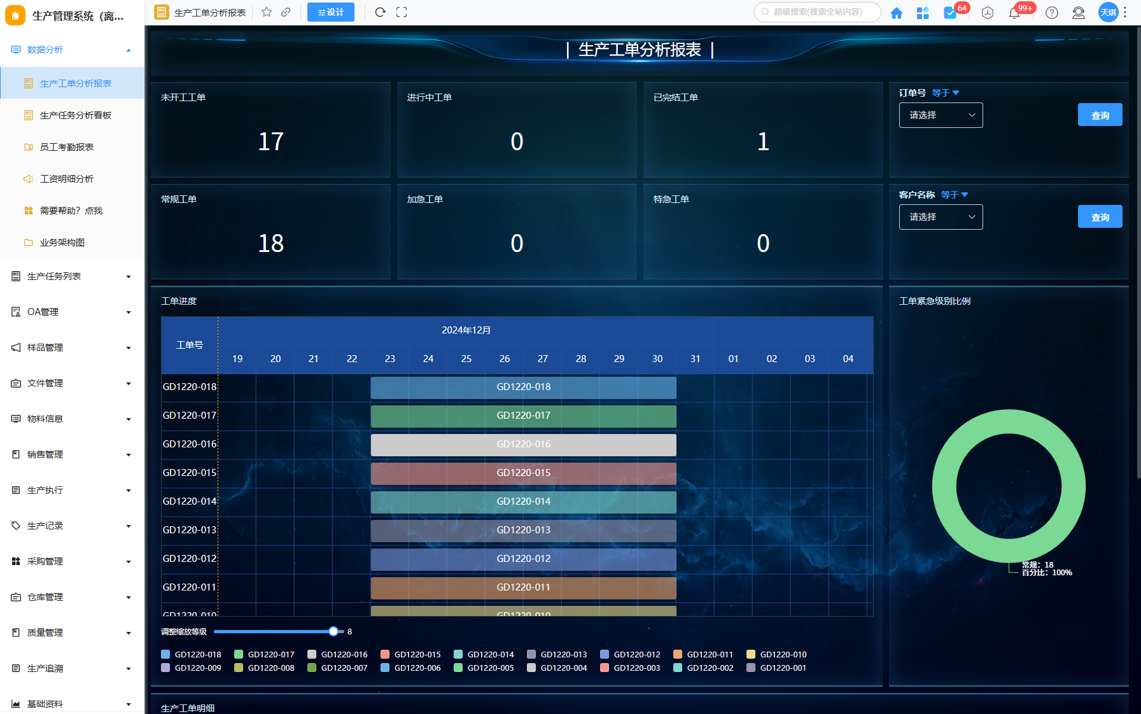Viewport: 1141px width, 714px height.
Task: Click the refresh icon in toolbar
Action: pos(380,12)
